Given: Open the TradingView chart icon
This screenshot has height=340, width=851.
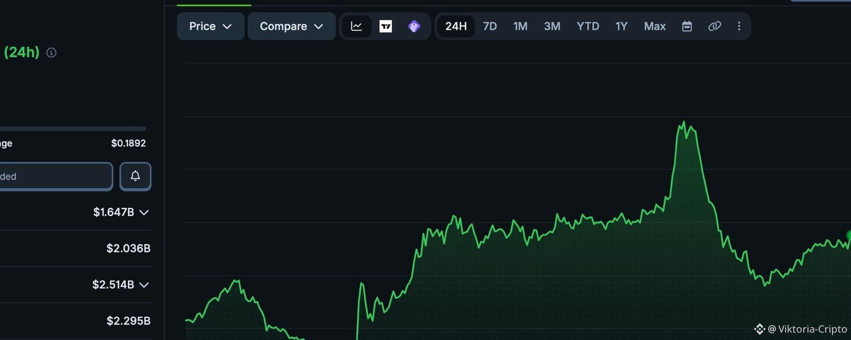Looking at the screenshot, I should point(385,26).
